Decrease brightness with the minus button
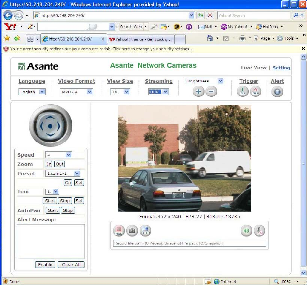307x285 pixels. (x=211, y=92)
